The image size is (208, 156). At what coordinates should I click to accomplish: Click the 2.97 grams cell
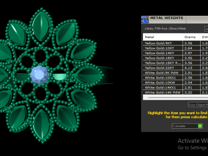pyautogui.click(x=192, y=53)
